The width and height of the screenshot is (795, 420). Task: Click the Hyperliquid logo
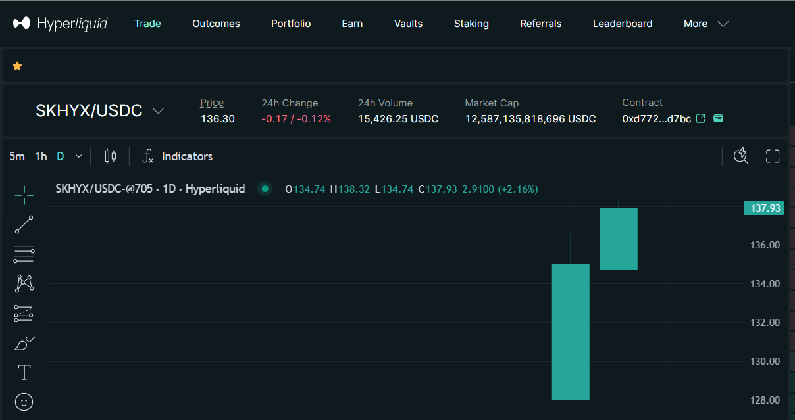coord(60,24)
